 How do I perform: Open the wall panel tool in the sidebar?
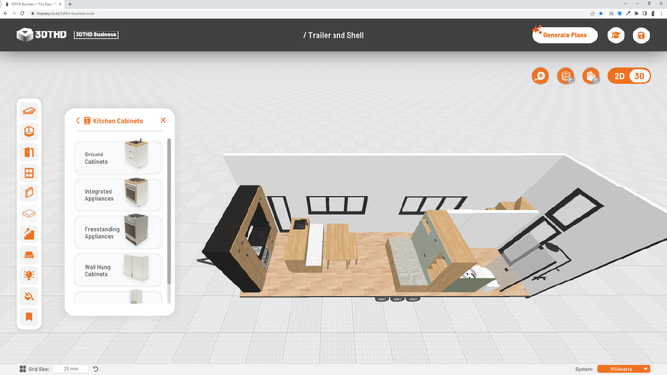(29, 193)
